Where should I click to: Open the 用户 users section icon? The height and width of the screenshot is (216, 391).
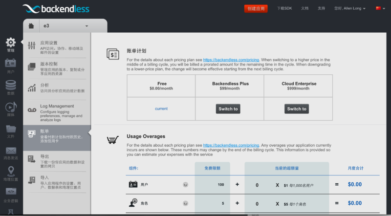pos(11,64)
